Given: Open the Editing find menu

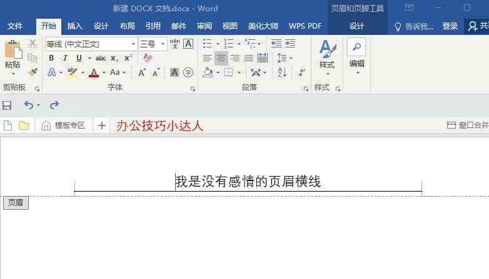Looking at the screenshot, I should coord(357,56).
